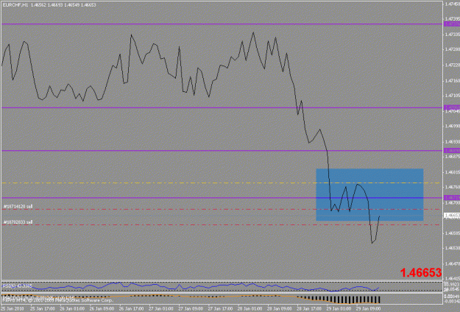Click the 1.46875 price scale label
The height and width of the screenshot is (312, 460).
(453, 157)
